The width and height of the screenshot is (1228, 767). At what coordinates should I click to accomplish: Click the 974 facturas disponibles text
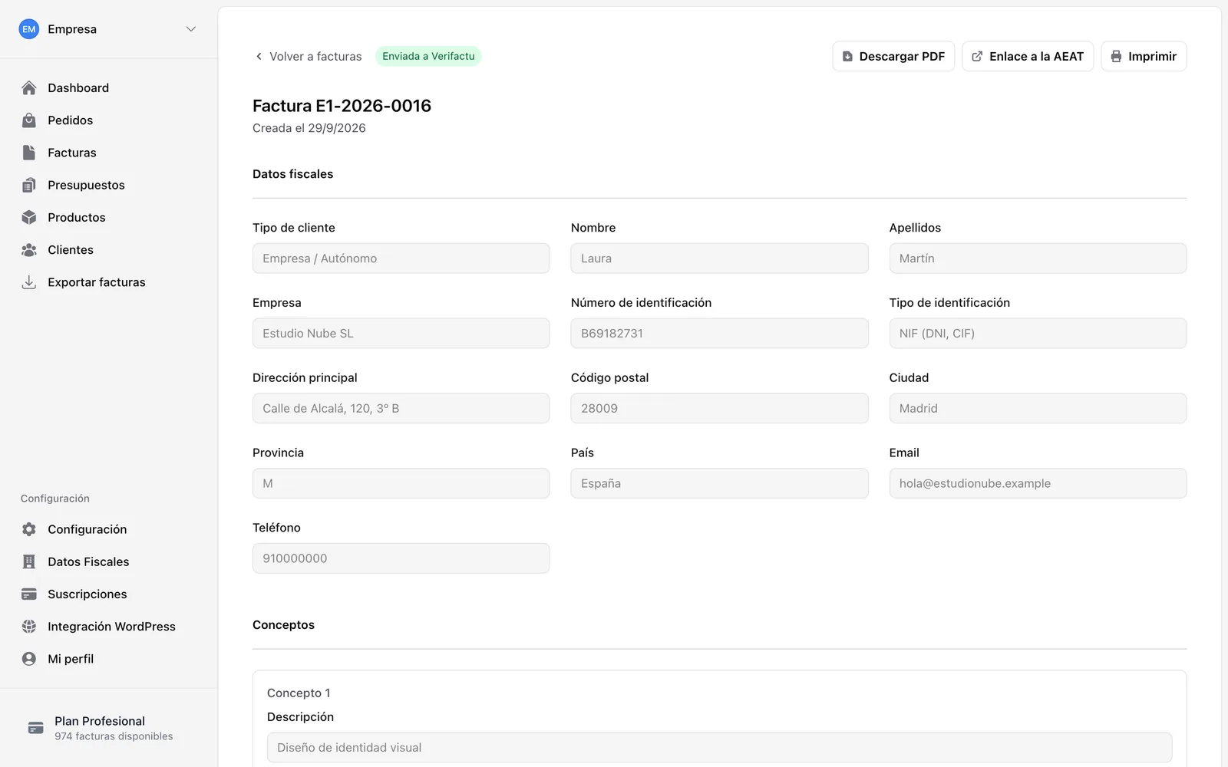114,736
